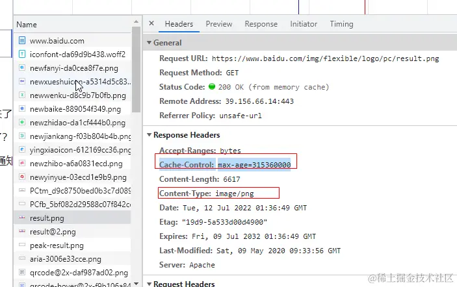Image resolution: width=457 pixels, height=287 pixels.
Task: Open the Preview tab
Action: (x=219, y=24)
